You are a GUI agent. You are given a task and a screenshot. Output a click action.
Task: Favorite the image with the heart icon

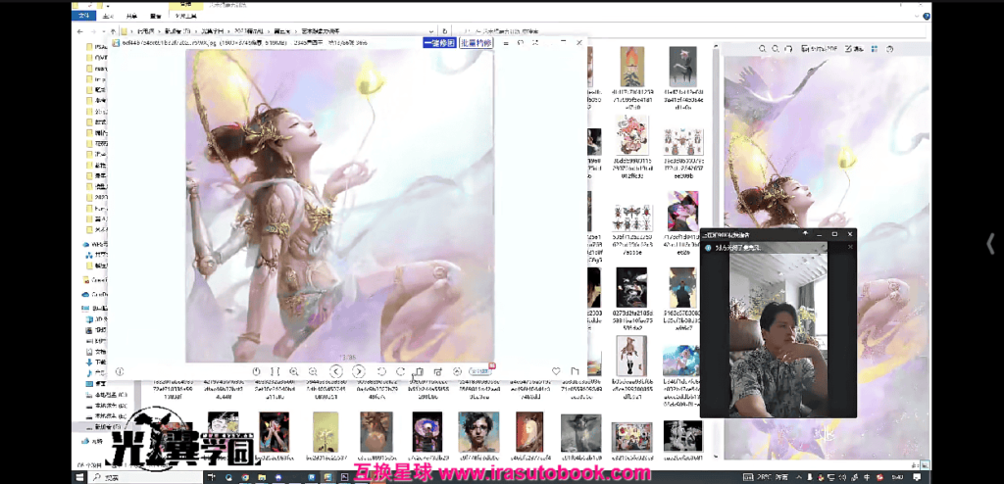556,371
